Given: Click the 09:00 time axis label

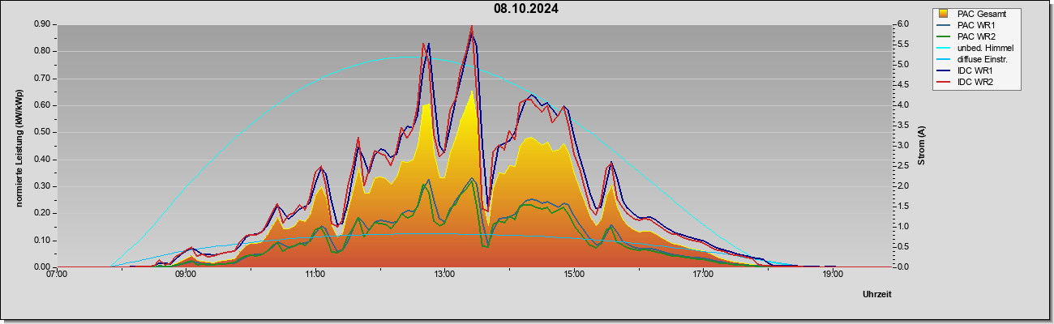Looking at the screenshot, I should coord(186,274).
